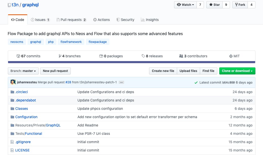Open the .circleci folder
Screen dimensions: 263x155
[21, 92]
